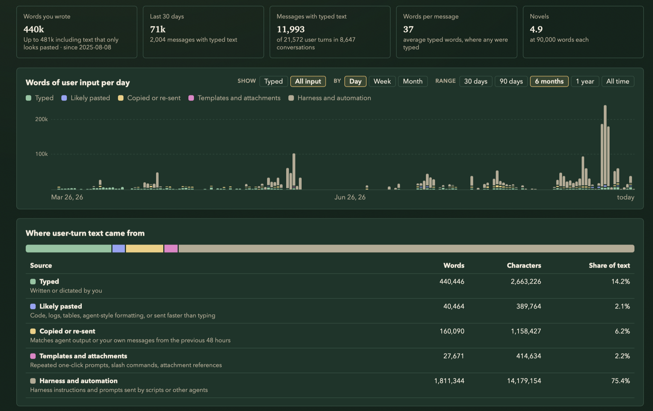Click the 14,179,154 characters value
This screenshot has width=653, height=411.
click(524, 381)
